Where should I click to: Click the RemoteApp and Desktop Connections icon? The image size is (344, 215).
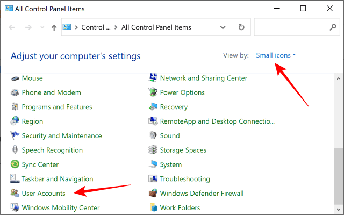[153, 121]
